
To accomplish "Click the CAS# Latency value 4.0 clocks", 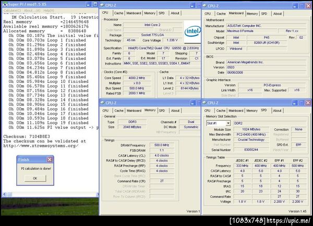I will 162,156.
